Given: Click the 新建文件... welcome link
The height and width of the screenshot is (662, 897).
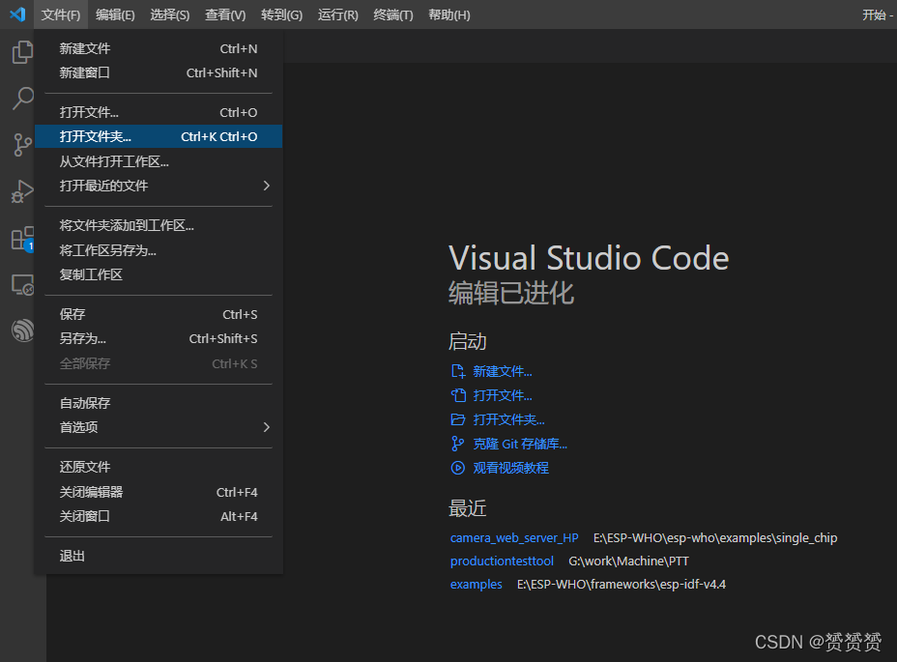Looking at the screenshot, I should [503, 371].
